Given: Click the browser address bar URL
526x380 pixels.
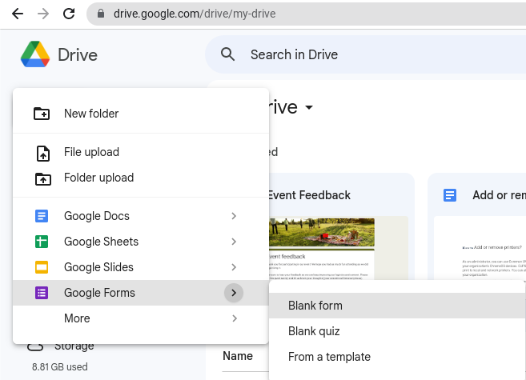Looking at the screenshot, I should pyautogui.click(x=195, y=14).
